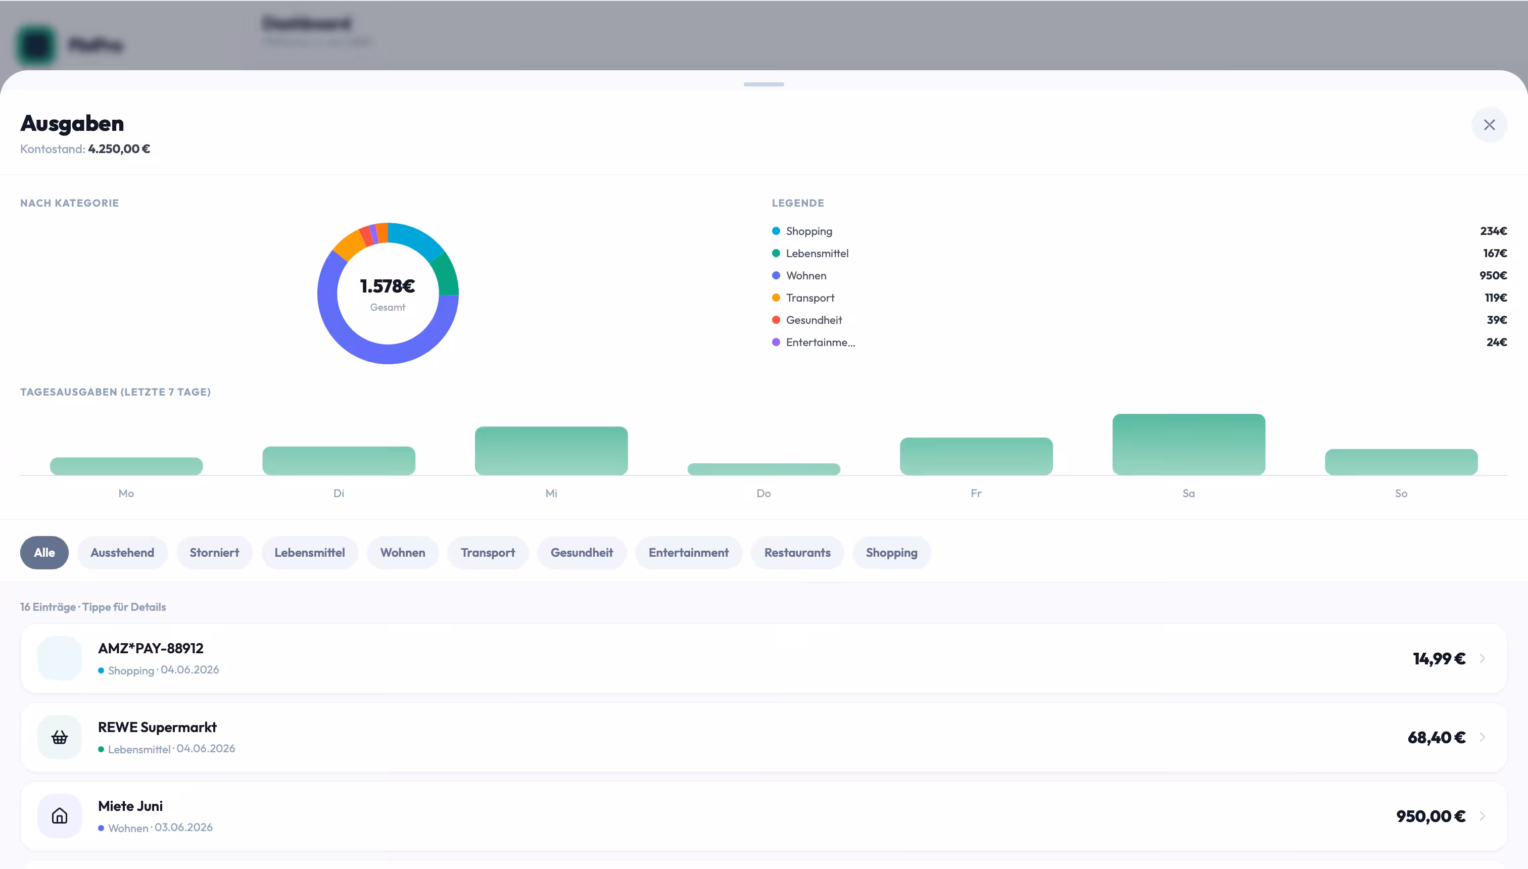This screenshot has height=869, width=1528.
Task: Click the Shopping legend label
Action: click(x=809, y=231)
